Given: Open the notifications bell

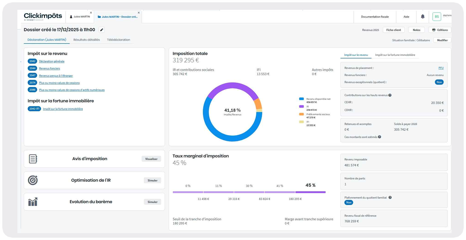Looking at the screenshot, I should click(x=423, y=17).
